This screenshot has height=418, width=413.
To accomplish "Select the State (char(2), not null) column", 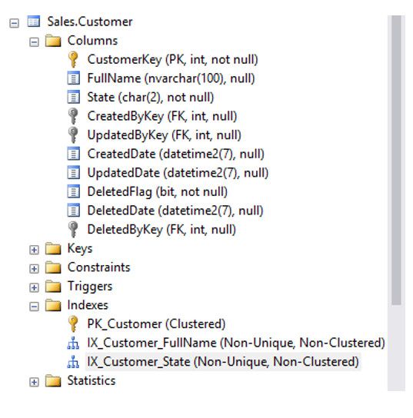I will click(151, 98).
